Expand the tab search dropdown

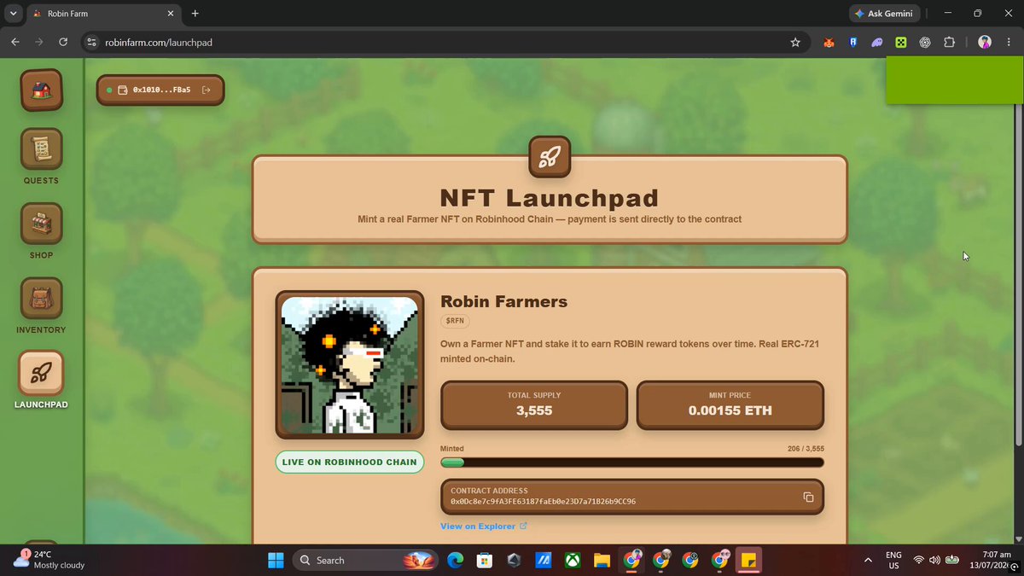coord(13,14)
